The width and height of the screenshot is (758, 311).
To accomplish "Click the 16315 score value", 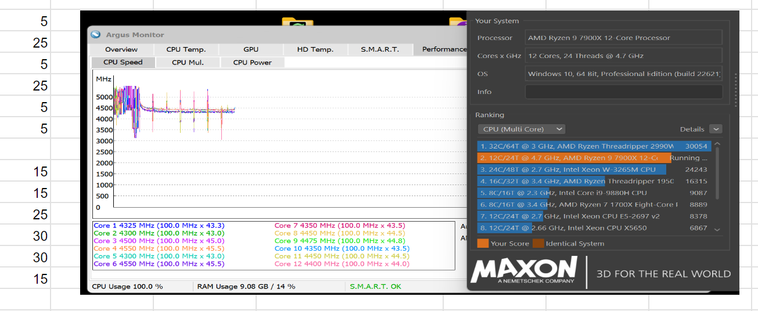I will pos(696,181).
